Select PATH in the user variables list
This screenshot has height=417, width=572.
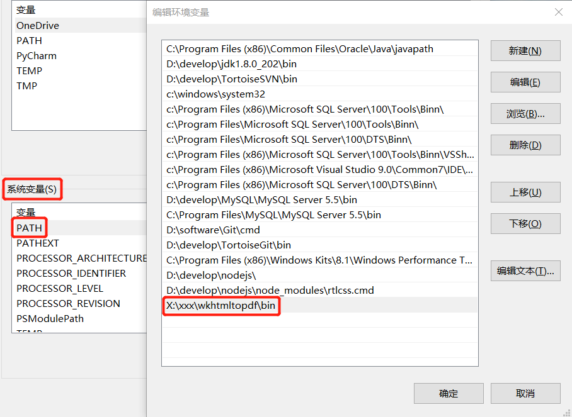(79, 40)
